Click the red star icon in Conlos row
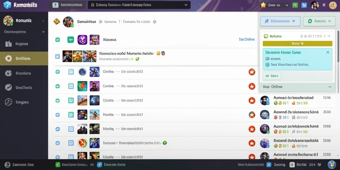The image size is (340, 170). tap(252, 86)
